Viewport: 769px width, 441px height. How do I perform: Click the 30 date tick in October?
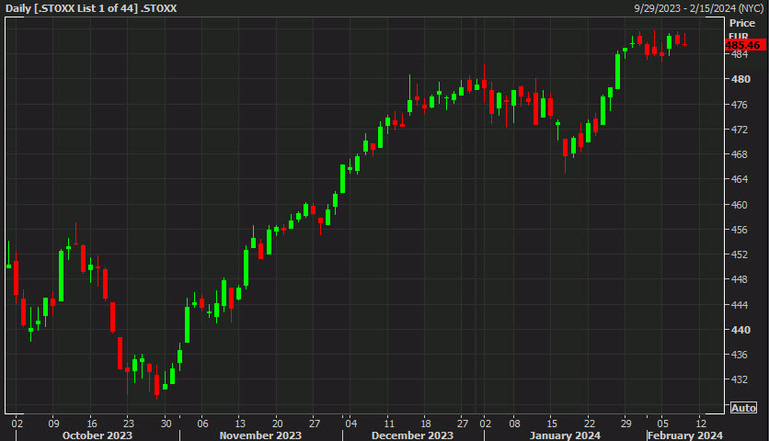(166, 424)
